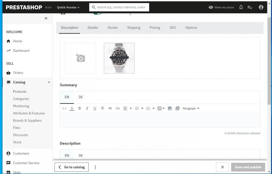Image resolution: width=272 pixels, height=174 pixels.
Task: Open the SEO tab
Action: point(173,28)
